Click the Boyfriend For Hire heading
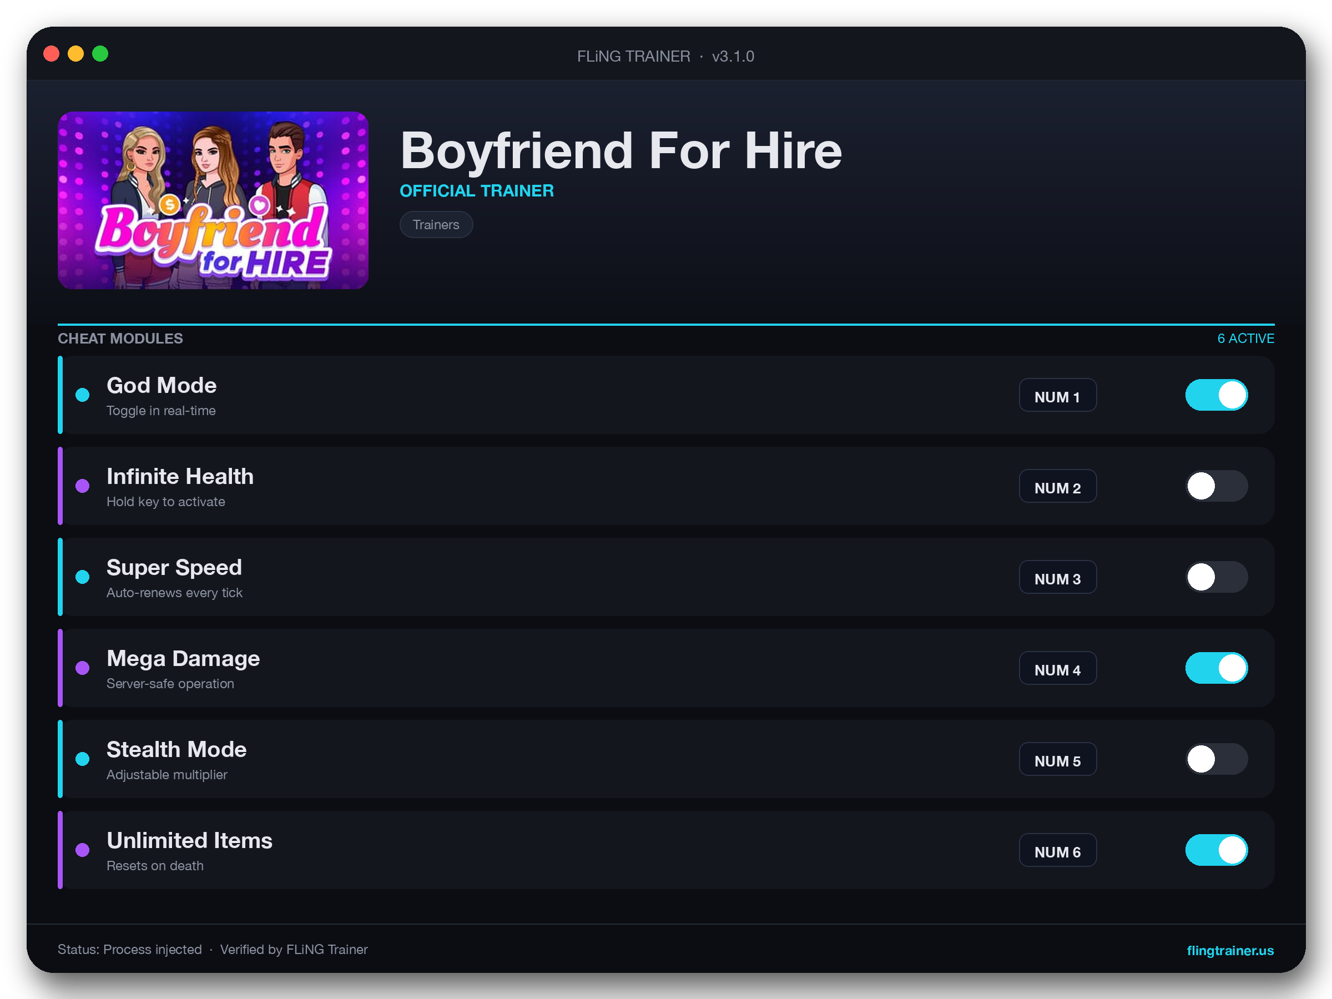 tap(621, 151)
